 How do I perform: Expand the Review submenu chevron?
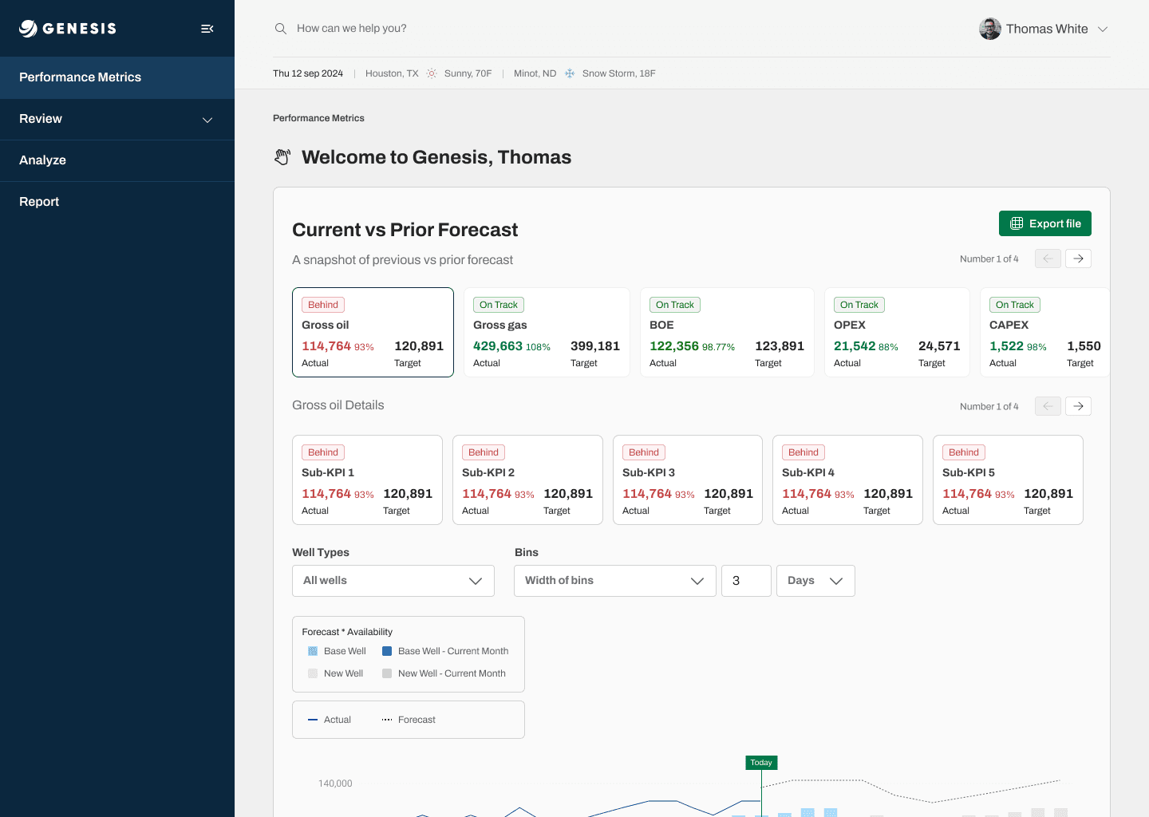point(207,120)
